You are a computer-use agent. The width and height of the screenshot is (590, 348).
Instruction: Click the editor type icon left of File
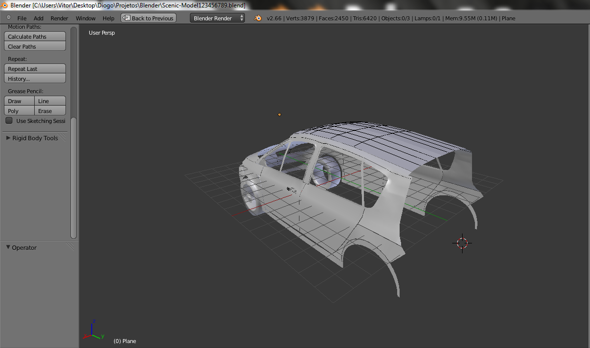[x=8, y=18]
